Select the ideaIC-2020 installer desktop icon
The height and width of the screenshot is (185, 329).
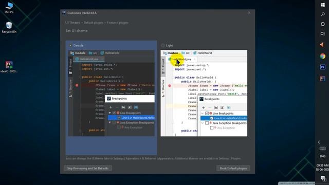pos(9,67)
